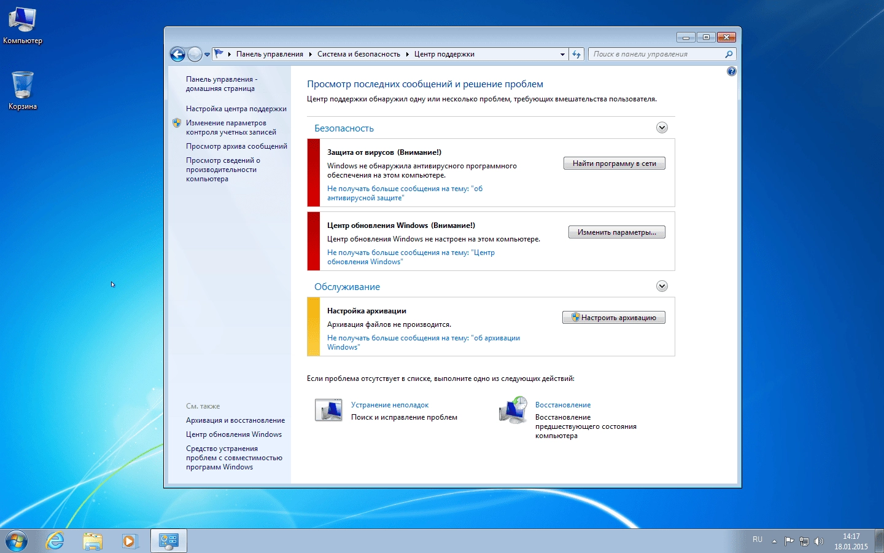Screen dimensions: 884x553
Task: Click Изменить параметры button
Action: click(617, 232)
